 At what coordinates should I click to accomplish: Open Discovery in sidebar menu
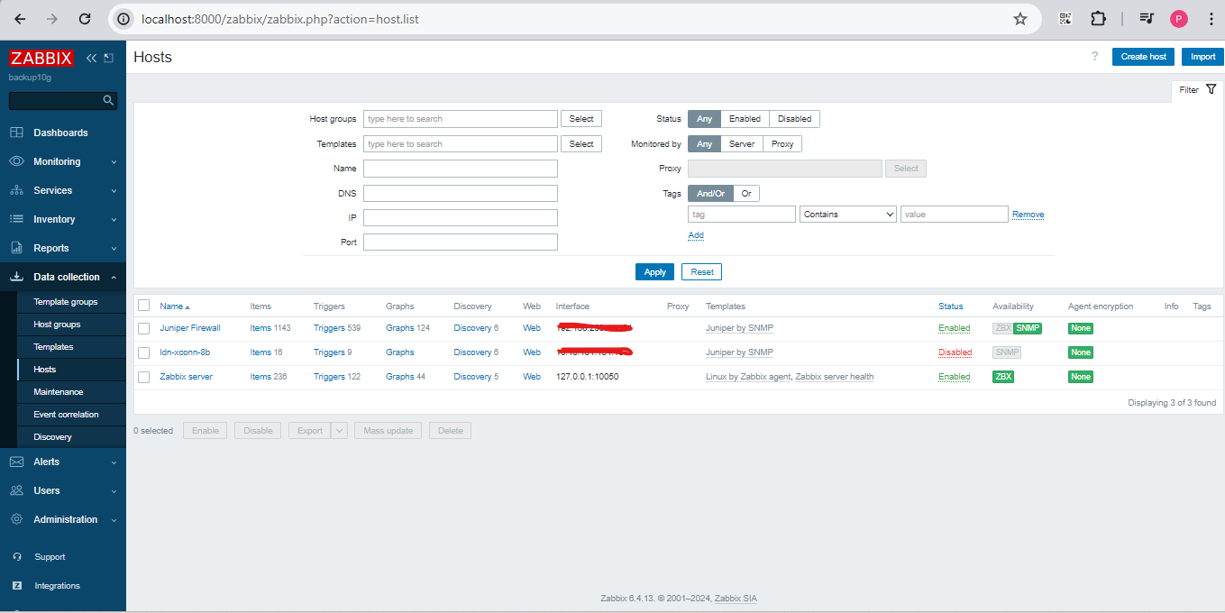52,437
